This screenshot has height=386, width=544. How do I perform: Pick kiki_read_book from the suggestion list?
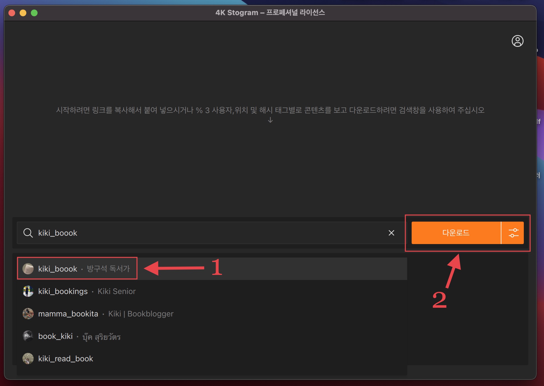[x=66, y=359]
